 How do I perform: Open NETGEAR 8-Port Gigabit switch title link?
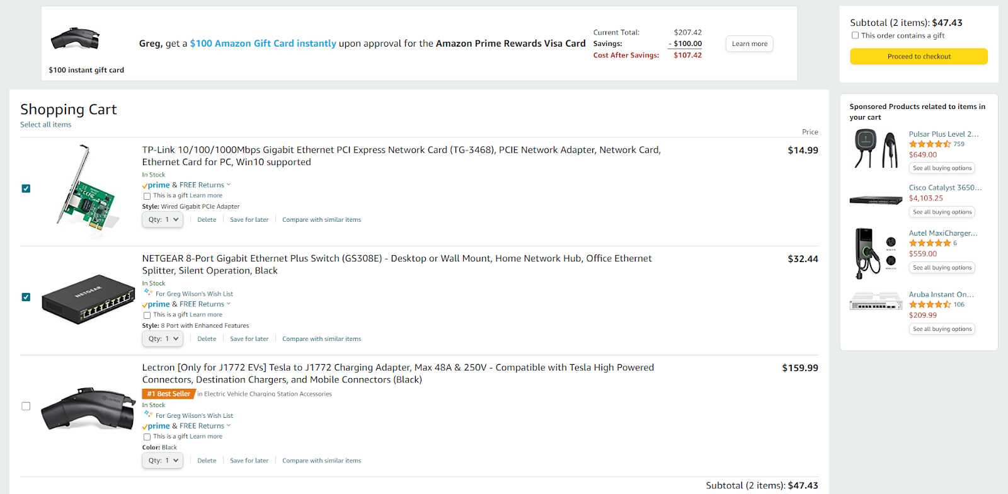coord(397,264)
